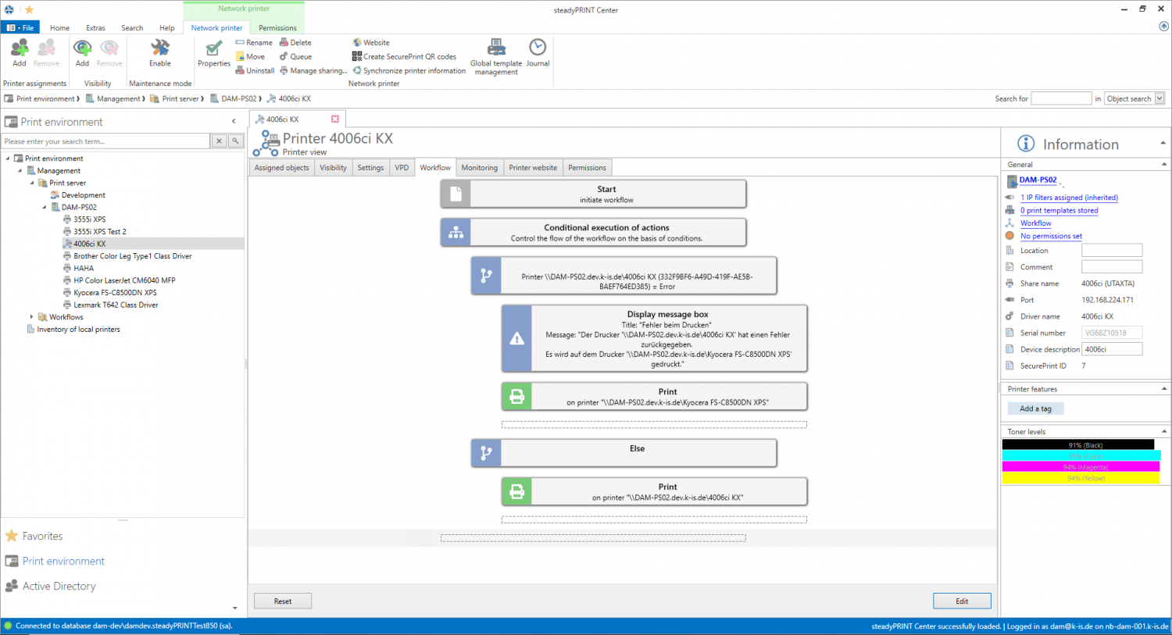Open printer Properties
The image size is (1172, 635).
pyautogui.click(x=213, y=55)
